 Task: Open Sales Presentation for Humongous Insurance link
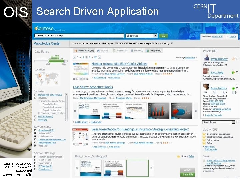click(140, 129)
